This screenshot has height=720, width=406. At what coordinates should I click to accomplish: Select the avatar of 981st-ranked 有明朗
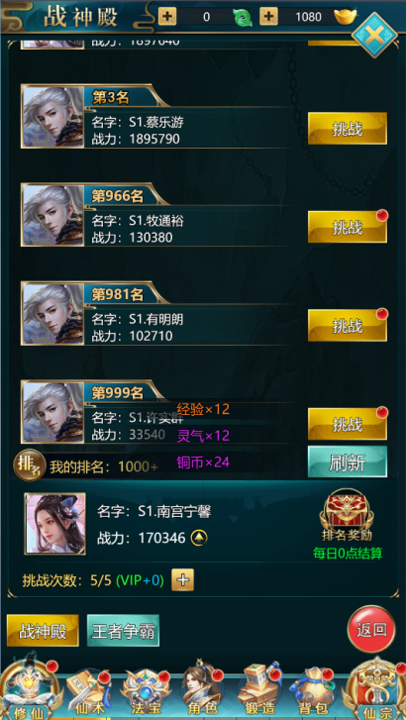click(x=52, y=314)
